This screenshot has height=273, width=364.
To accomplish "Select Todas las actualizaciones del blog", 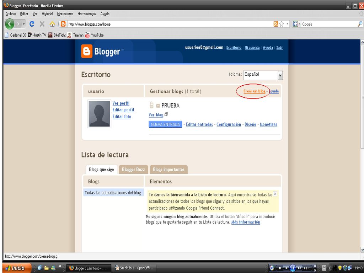I will [113, 193].
